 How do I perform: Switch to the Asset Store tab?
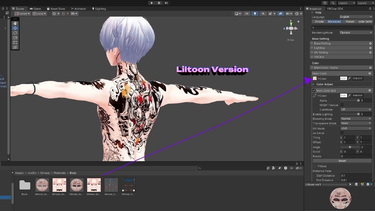coord(56,9)
